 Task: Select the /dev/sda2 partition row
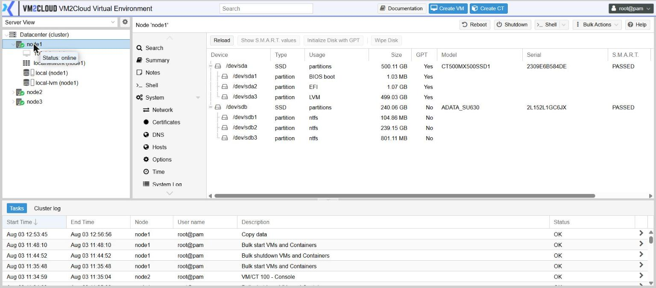[x=429, y=87]
